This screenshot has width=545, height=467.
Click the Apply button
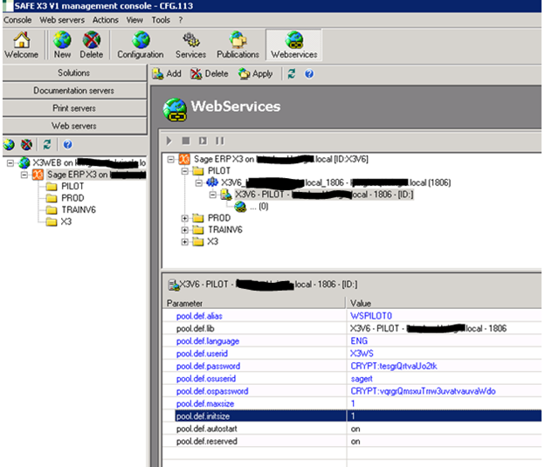255,74
